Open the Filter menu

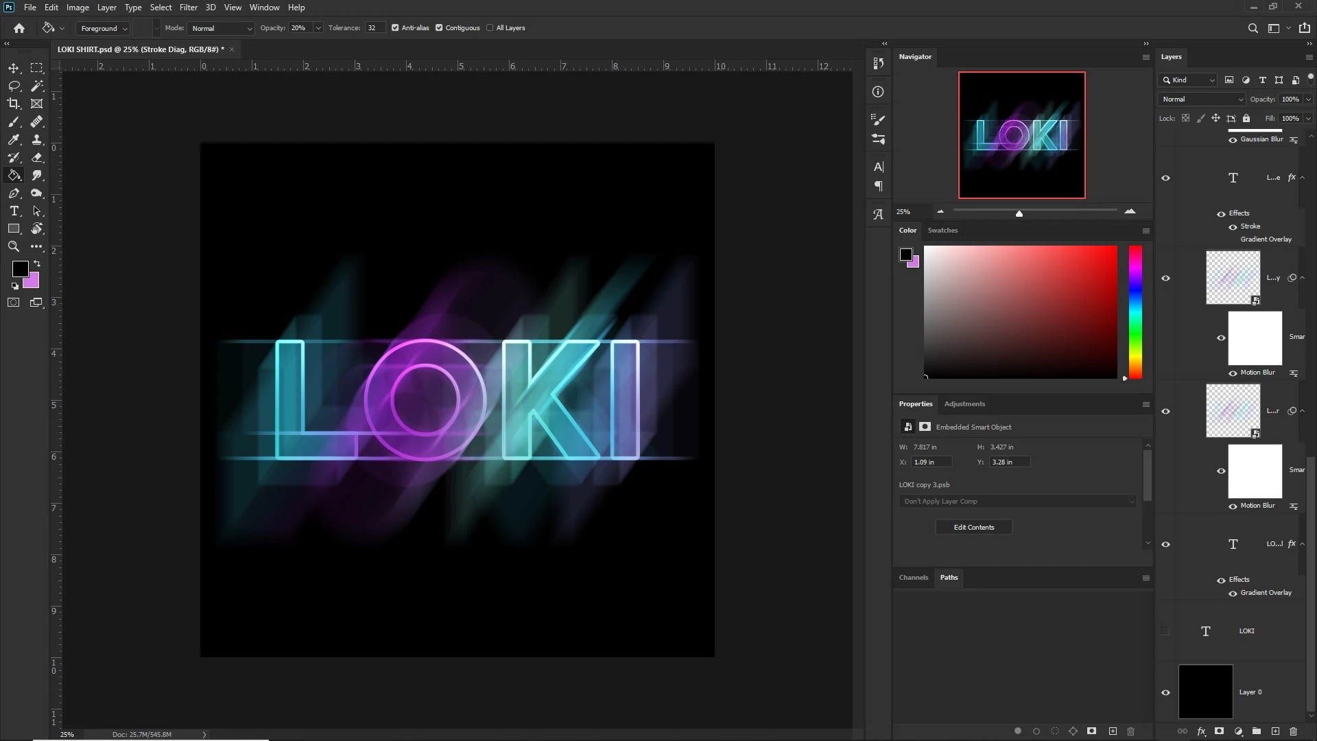coord(188,8)
